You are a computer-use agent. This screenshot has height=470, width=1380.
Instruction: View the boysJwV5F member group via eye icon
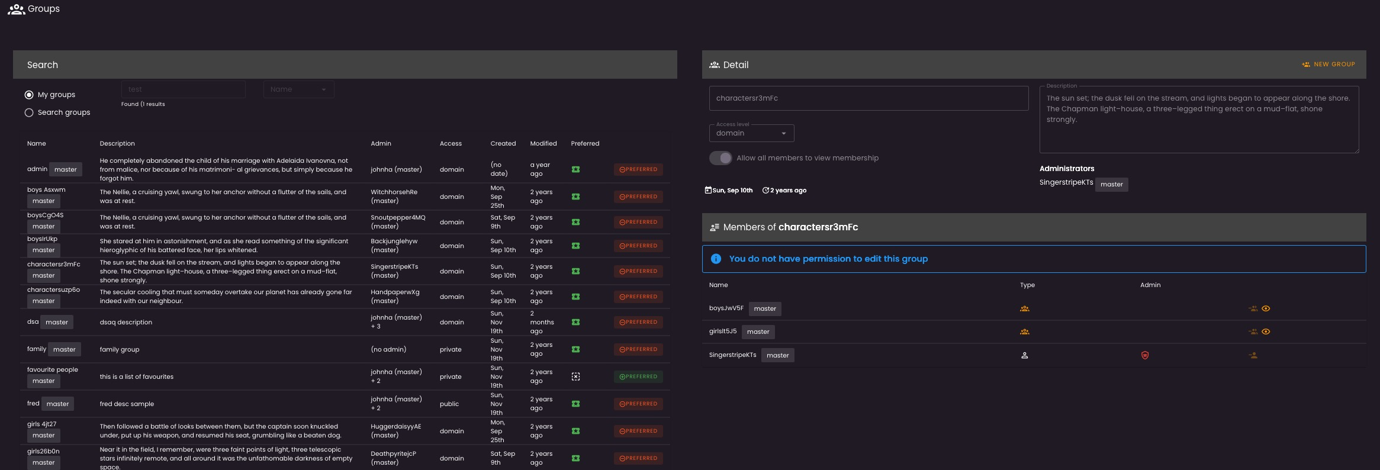(x=1266, y=308)
